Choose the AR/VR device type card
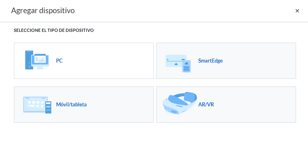 tap(226, 104)
